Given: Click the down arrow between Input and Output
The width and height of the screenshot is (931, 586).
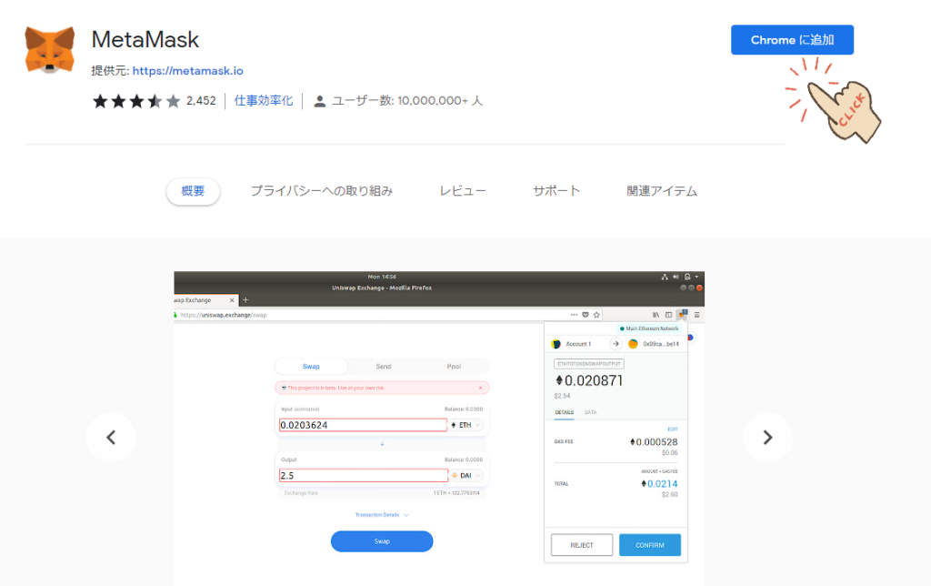Looking at the screenshot, I should [382, 444].
